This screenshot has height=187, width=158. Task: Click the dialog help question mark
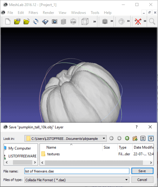click(x=137, y=127)
